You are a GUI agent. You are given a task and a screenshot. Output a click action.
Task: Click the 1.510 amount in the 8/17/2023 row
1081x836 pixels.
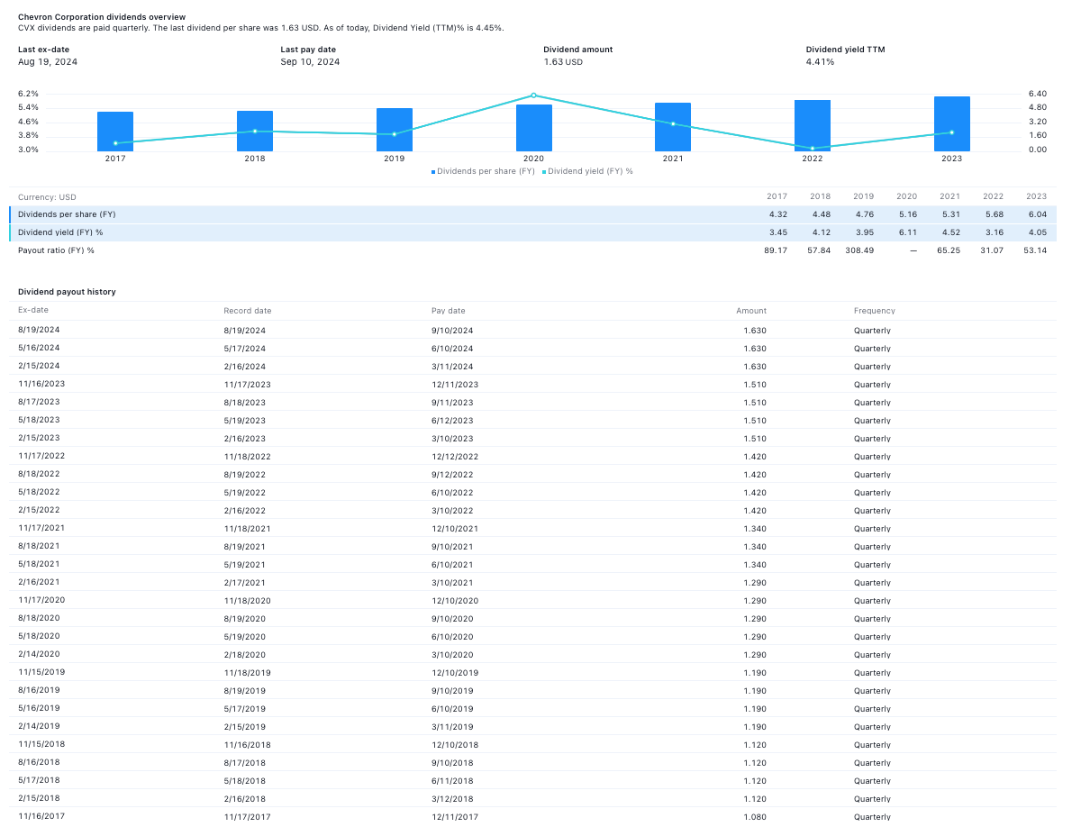[x=755, y=403]
